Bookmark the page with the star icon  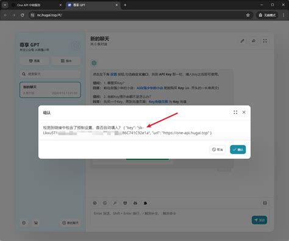click(x=248, y=15)
